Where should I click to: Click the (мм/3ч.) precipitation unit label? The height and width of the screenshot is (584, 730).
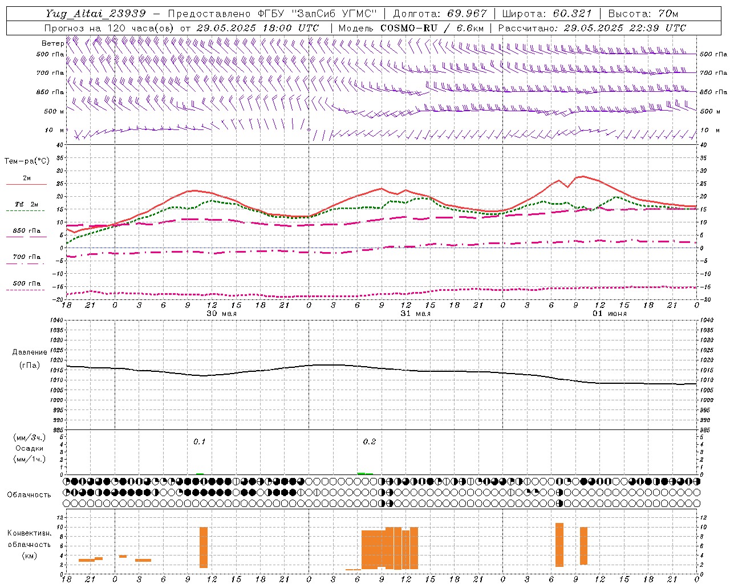[29, 437]
